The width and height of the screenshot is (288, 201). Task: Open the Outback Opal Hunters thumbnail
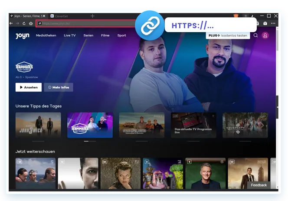point(142,125)
